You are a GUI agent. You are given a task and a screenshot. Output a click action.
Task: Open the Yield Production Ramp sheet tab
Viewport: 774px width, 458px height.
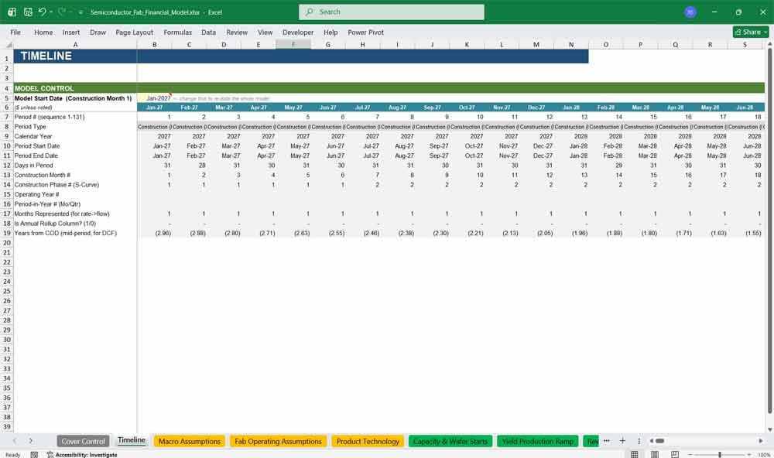[x=538, y=441]
